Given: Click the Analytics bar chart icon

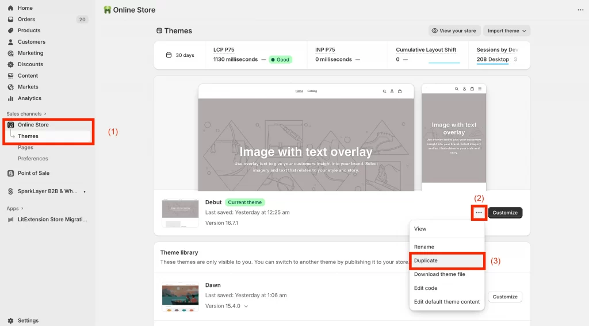Looking at the screenshot, I should (10, 98).
